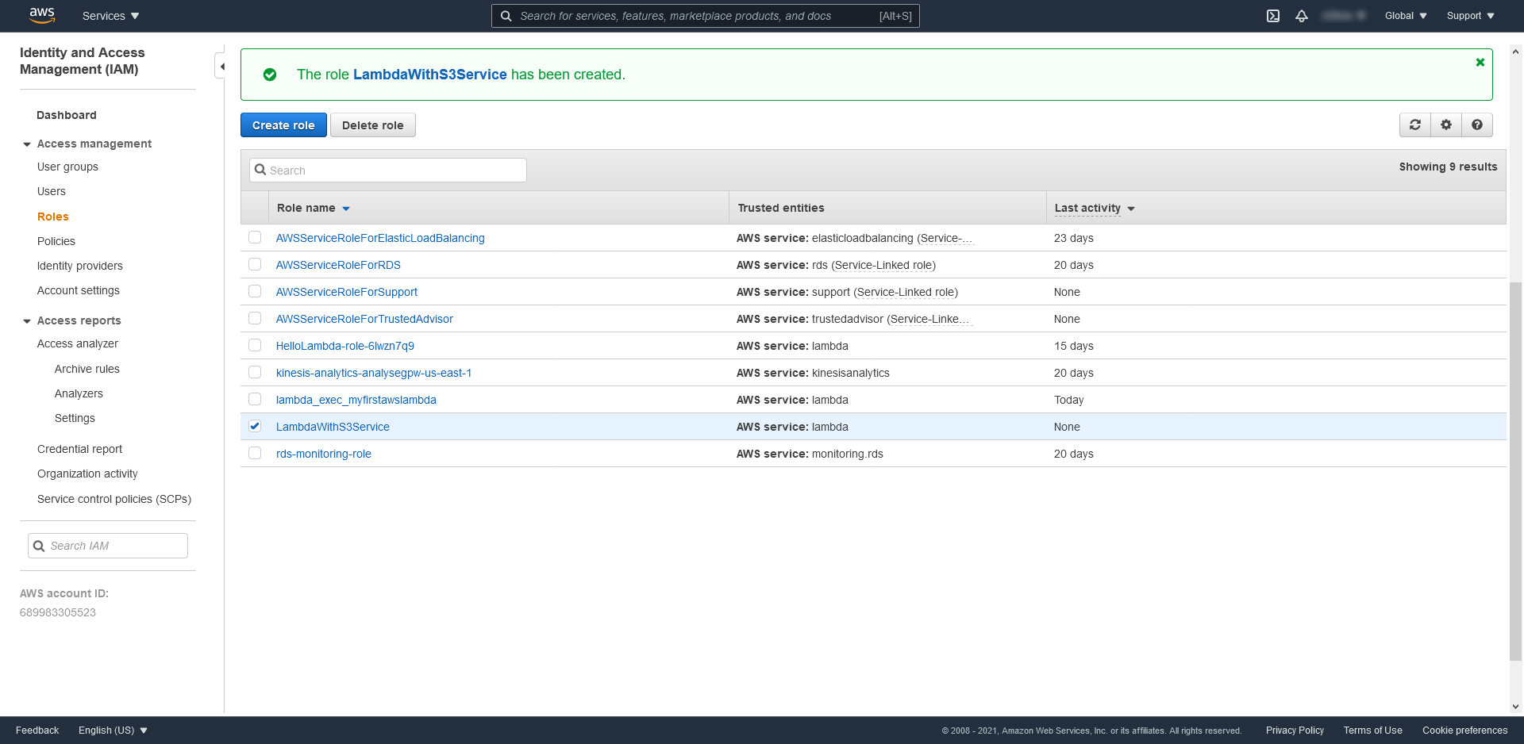Open the rds-monitoring-role link
1524x744 pixels.
pos(324,454)
